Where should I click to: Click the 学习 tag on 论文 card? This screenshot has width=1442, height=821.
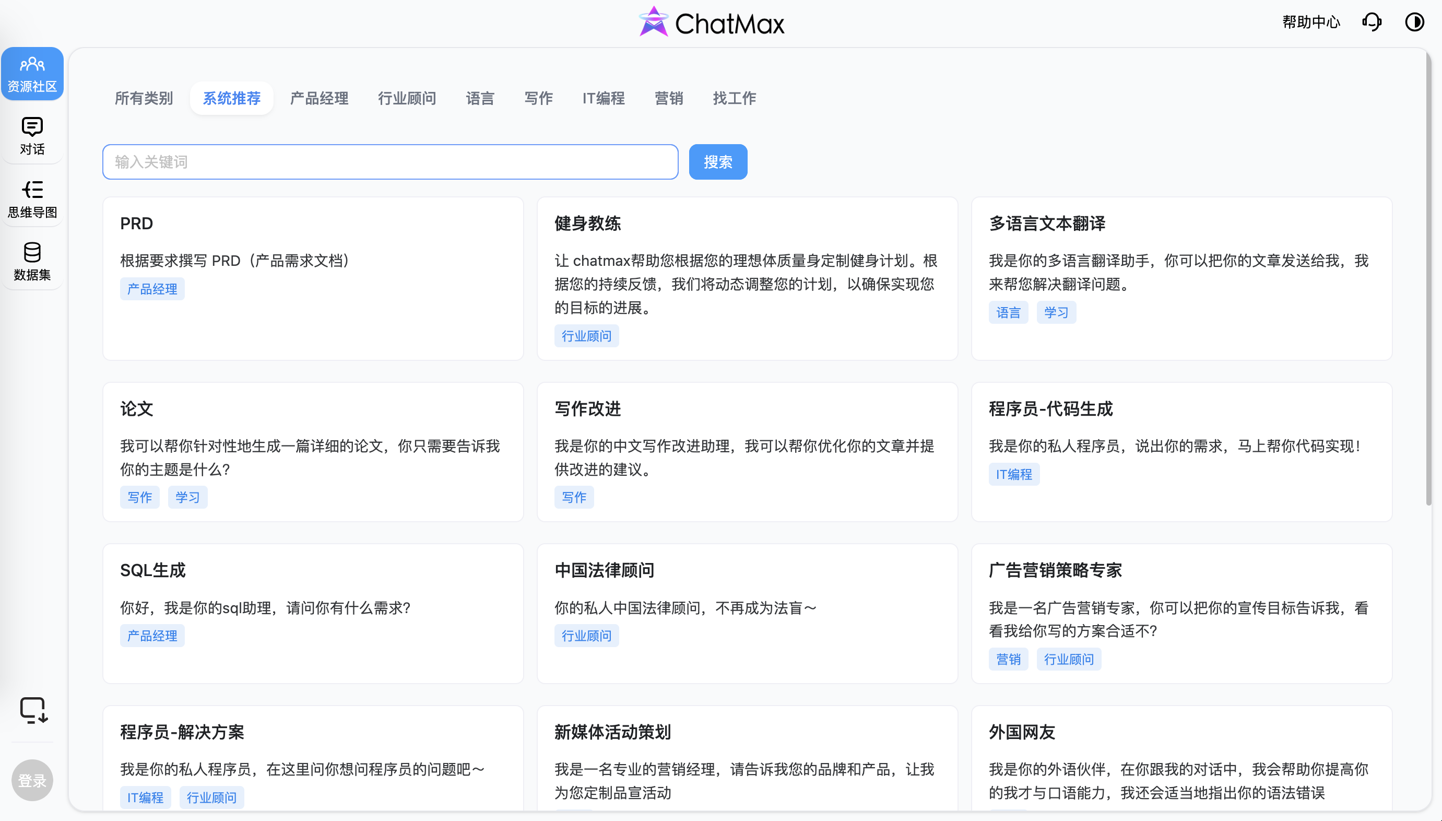point(187,497)
